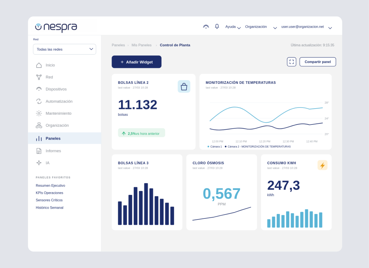369x268 pixels.
Task: Click Compartir panel button
Action: point(317,62)
